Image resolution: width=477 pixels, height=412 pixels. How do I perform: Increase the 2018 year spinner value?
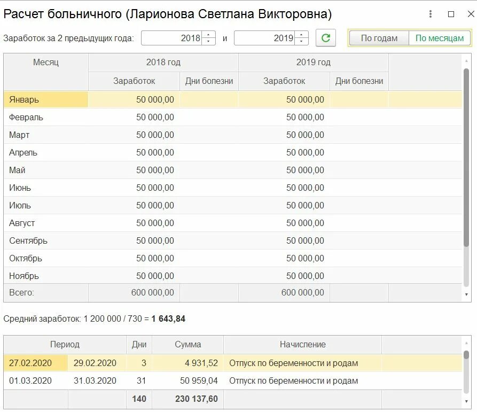209,35
